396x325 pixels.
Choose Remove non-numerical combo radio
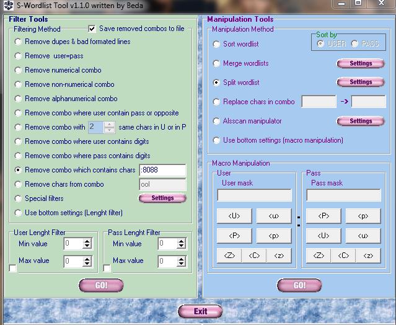click(x=18, y=84)
